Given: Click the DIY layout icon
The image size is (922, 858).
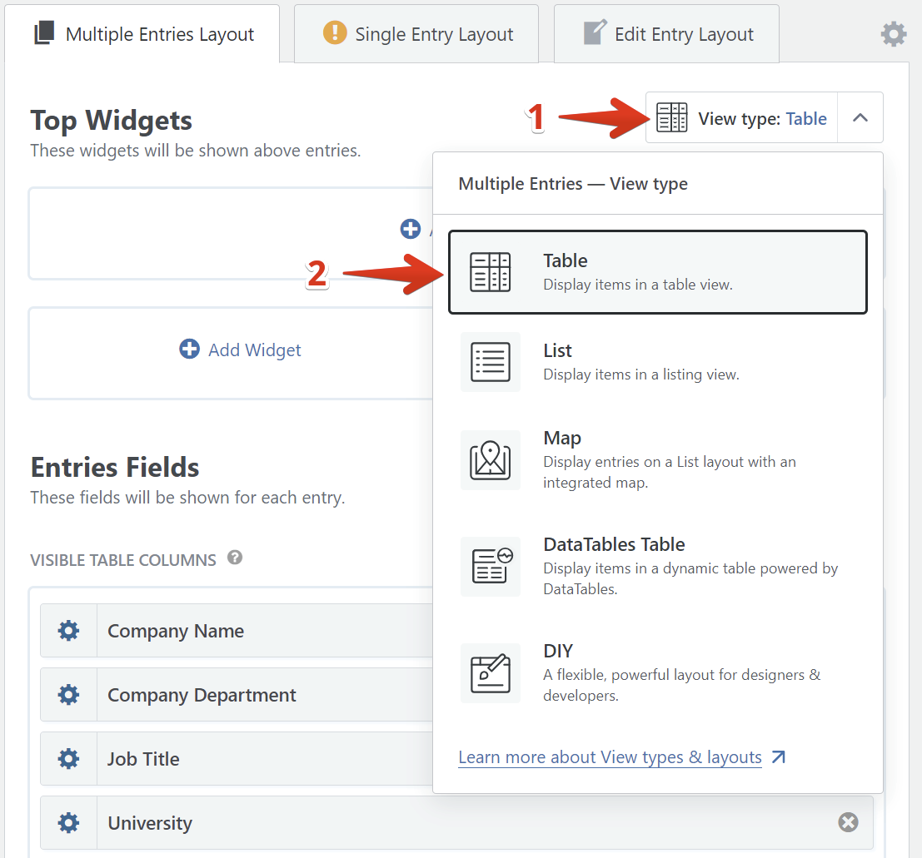Looking at the screenshot, I should click(491, 673).
